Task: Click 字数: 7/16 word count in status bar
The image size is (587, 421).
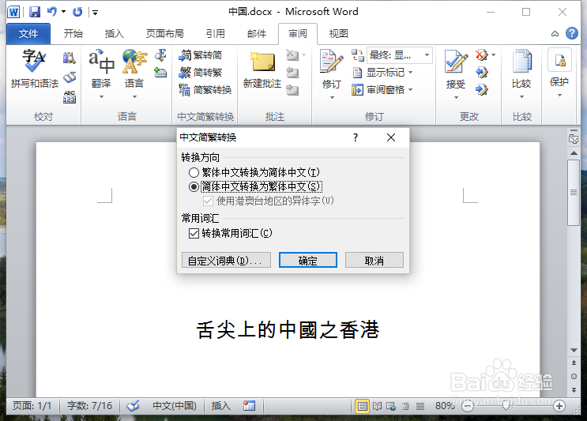Action: point(89,406)
